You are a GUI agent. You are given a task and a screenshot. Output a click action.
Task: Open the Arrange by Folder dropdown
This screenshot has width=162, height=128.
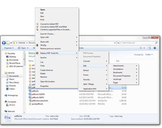149,55
